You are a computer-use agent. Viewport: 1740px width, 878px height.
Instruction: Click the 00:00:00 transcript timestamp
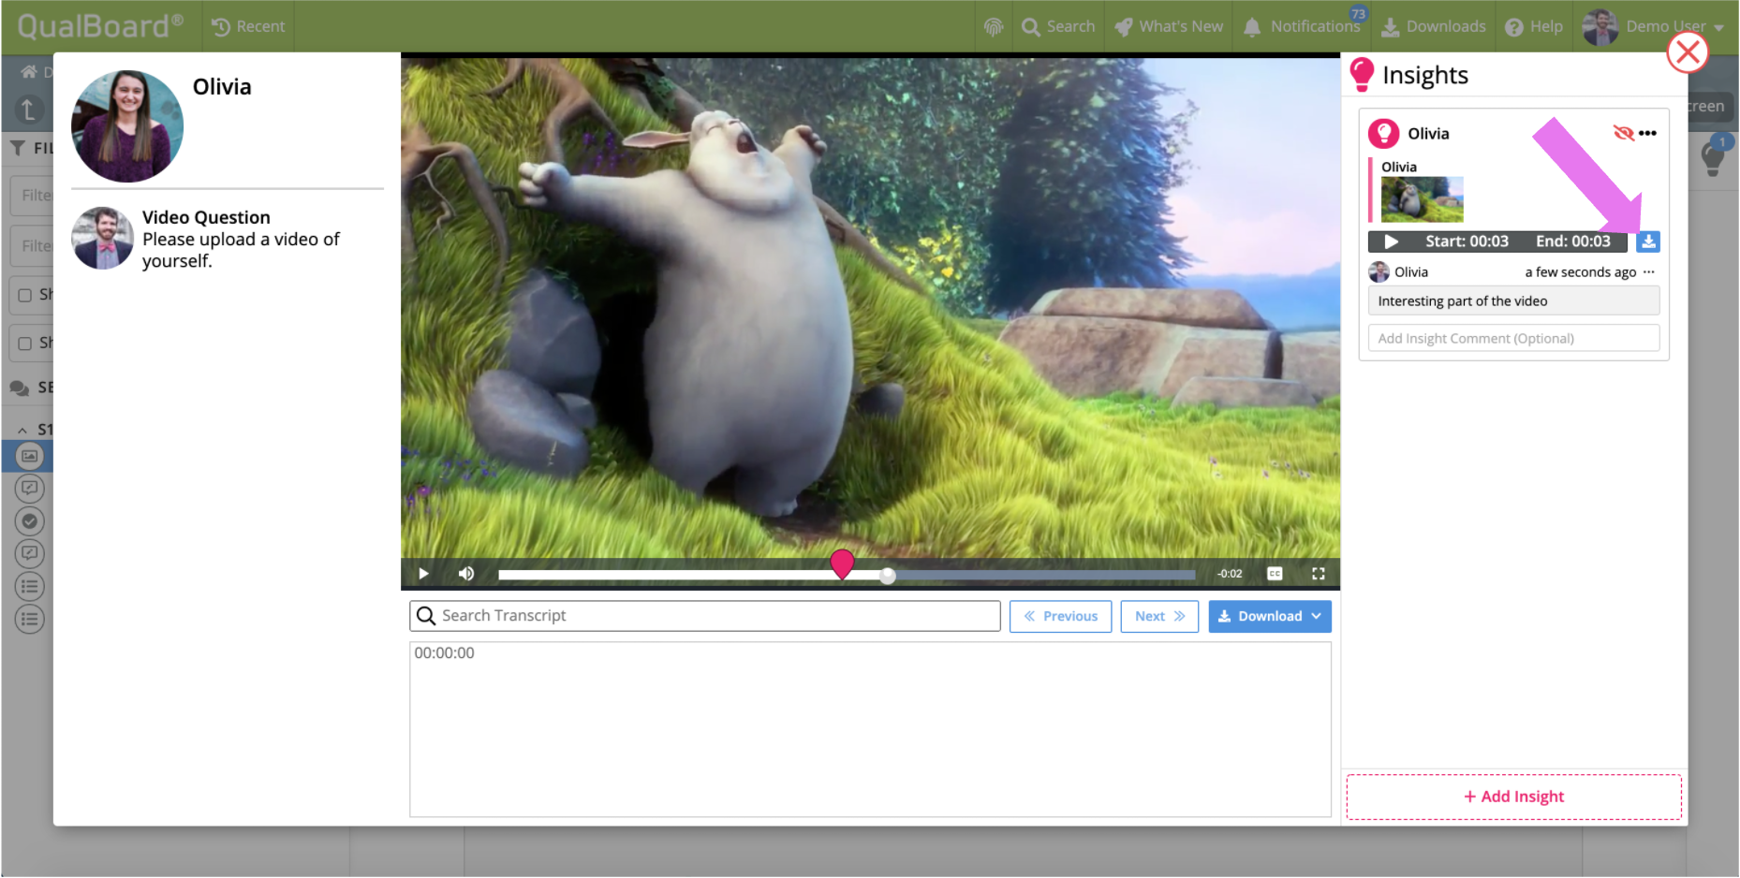(x=445, y=653)
